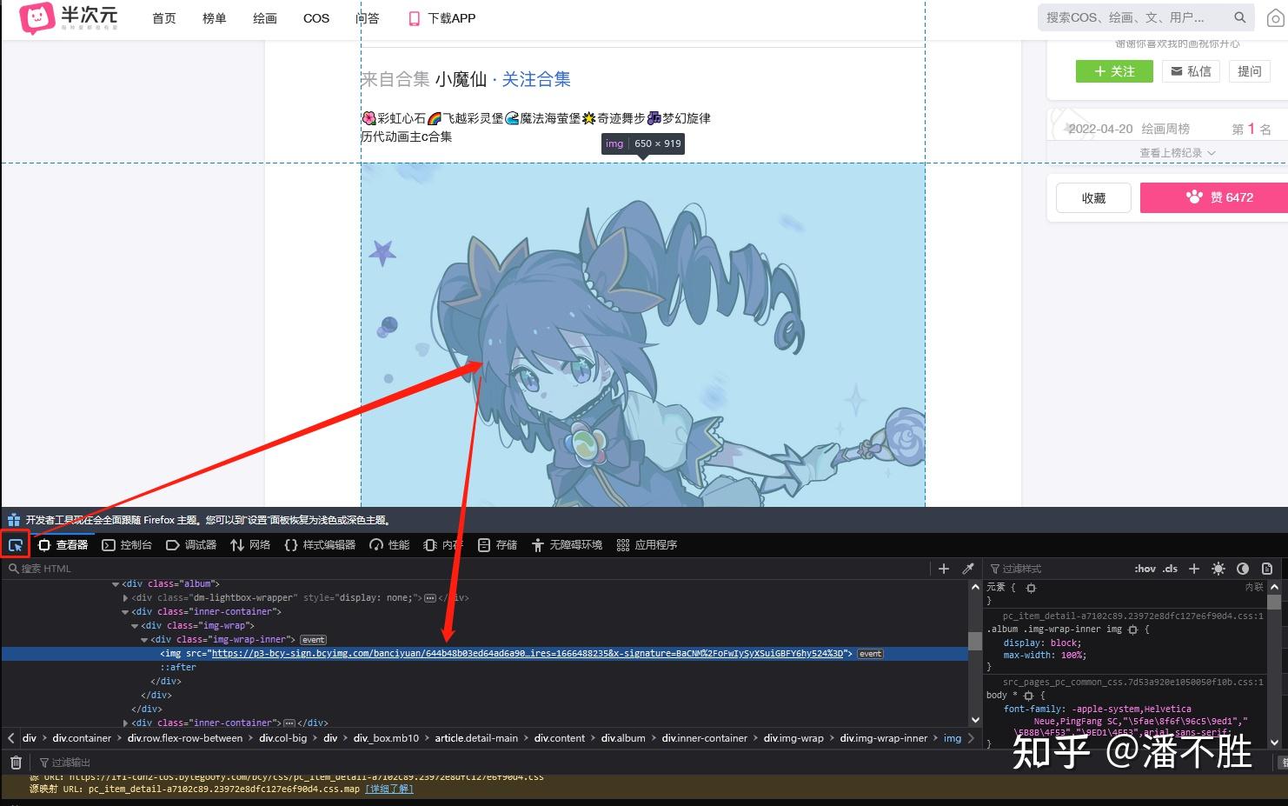Click the magnifier search icon

point(1240,17)
